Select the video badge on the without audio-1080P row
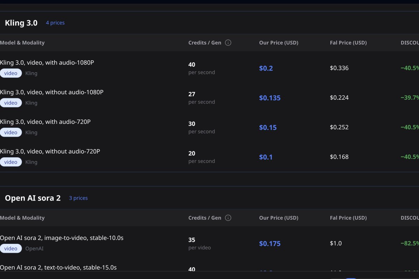This screenshot has width=419, height=279. [11, 103]
